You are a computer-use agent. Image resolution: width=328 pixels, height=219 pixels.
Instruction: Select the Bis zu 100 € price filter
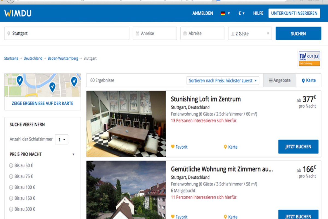click(11, 187)
